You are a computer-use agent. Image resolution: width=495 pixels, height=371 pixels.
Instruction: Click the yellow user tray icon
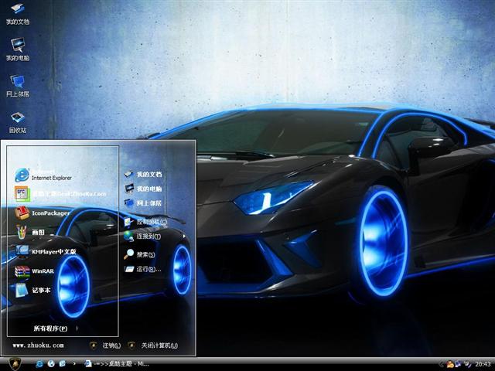pyautogui.click(x=450, y=364)
